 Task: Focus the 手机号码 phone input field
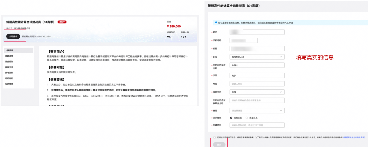pyautogui.click(x=244, y=41)
